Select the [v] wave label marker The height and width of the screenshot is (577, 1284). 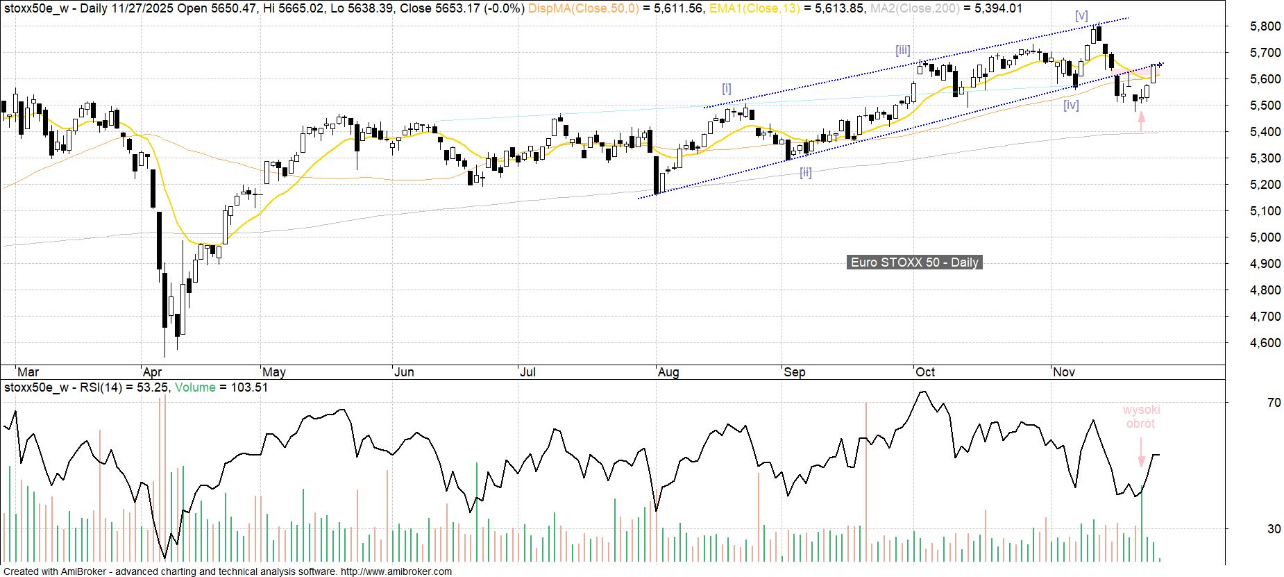pos(1081,16)
